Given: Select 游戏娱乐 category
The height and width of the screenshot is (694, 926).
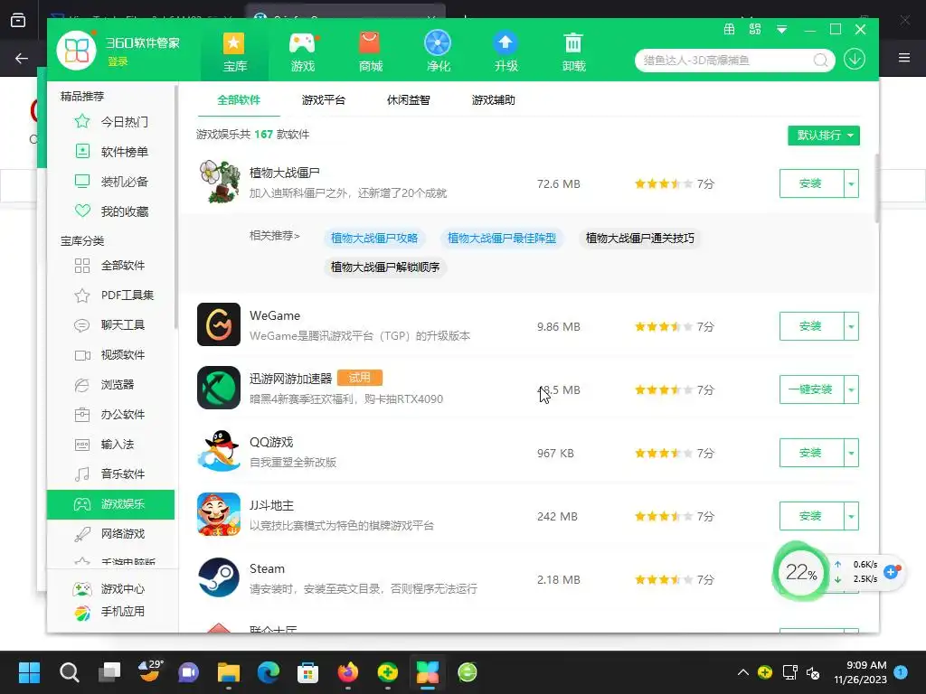Looking at the screenshot, I should point(111,504).
